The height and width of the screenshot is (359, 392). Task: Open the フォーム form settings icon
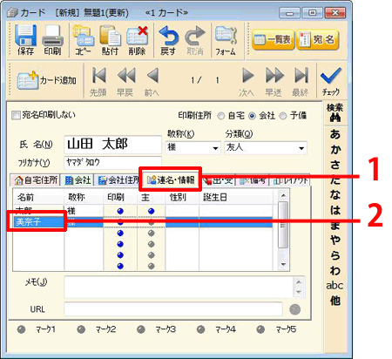[x=226, y=36]
